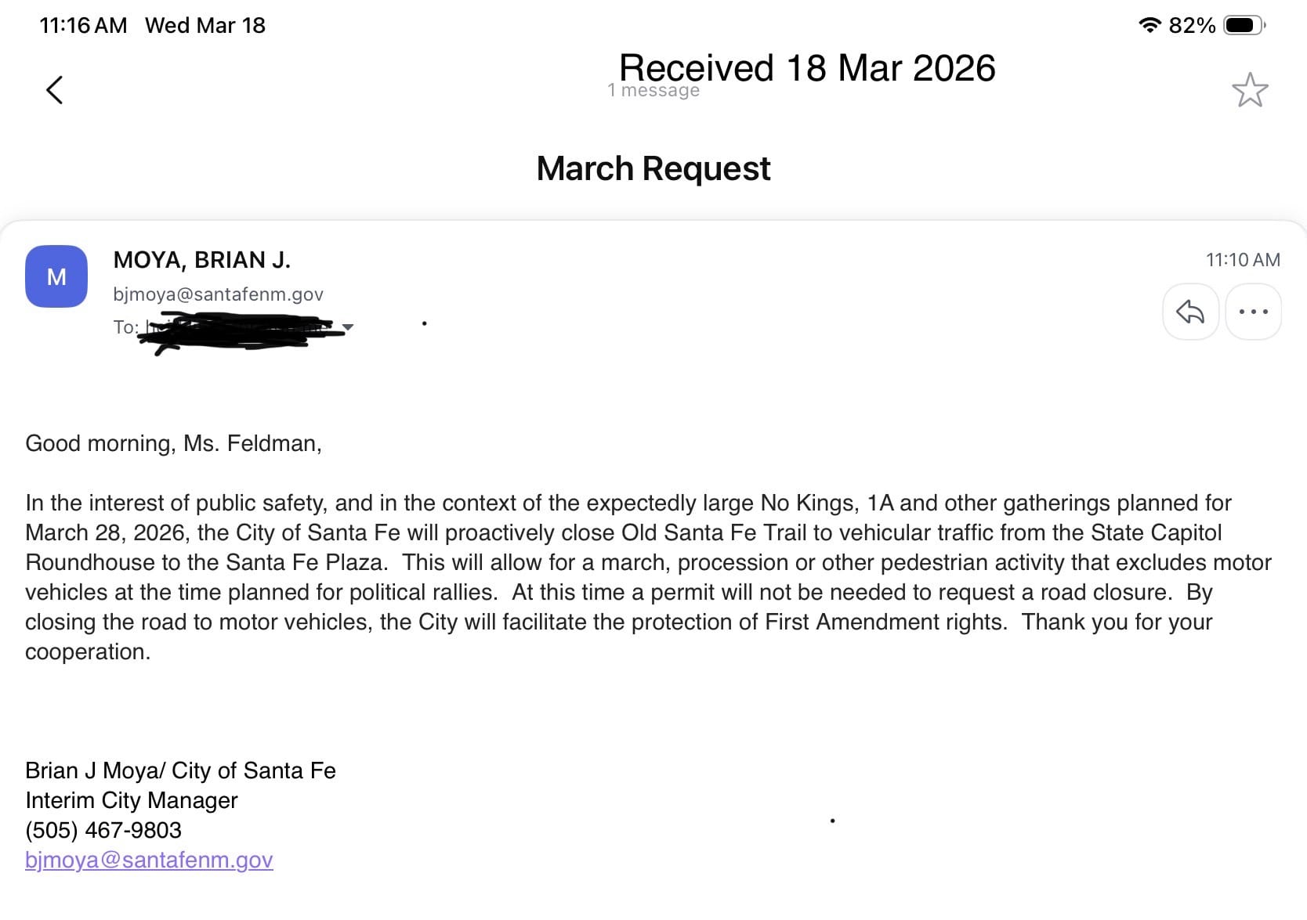
Task: Tap the back chevron arrow
Action: coord(54,90)
